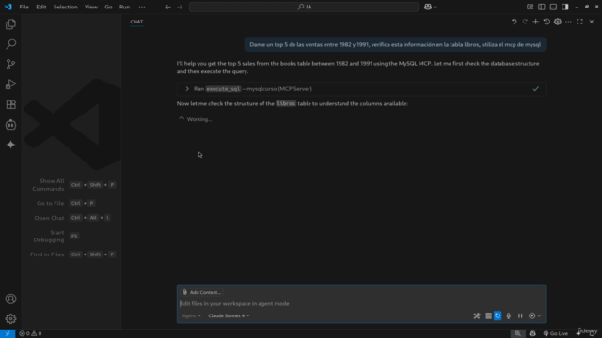This screenshot has height=338, width=602.
Task: Close the chat panel
Action: pos(592,22)
